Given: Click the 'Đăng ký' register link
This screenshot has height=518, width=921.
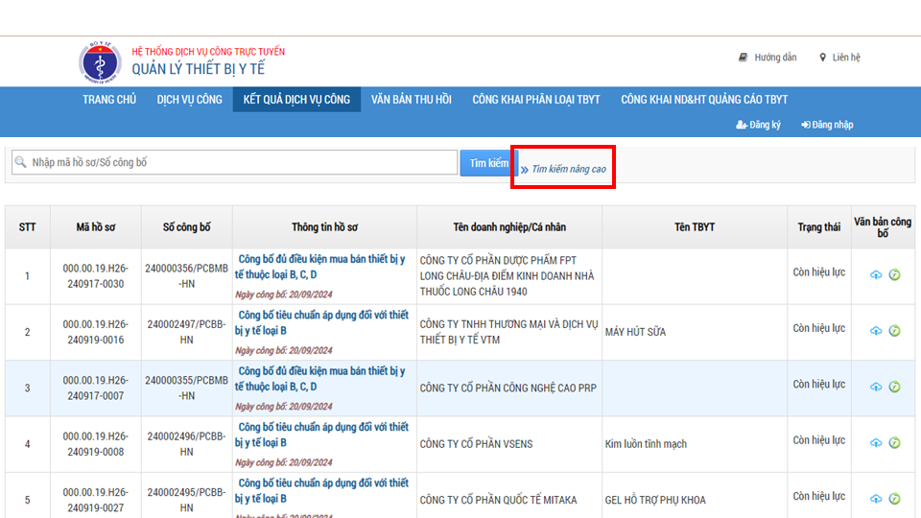Looking at the screenshot, I should pyautogui.click(x=758, y=125).
